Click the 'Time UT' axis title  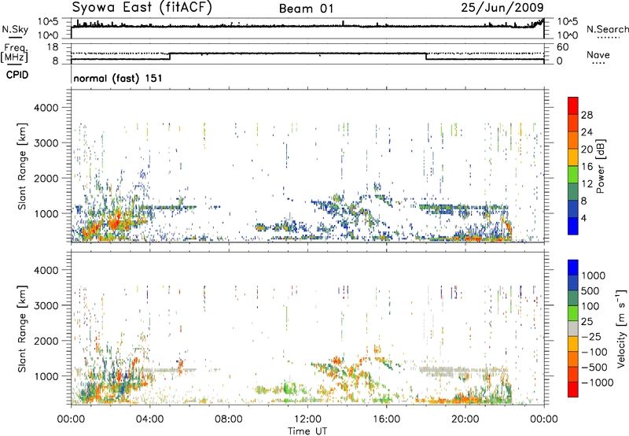click(x=307, y=431)
